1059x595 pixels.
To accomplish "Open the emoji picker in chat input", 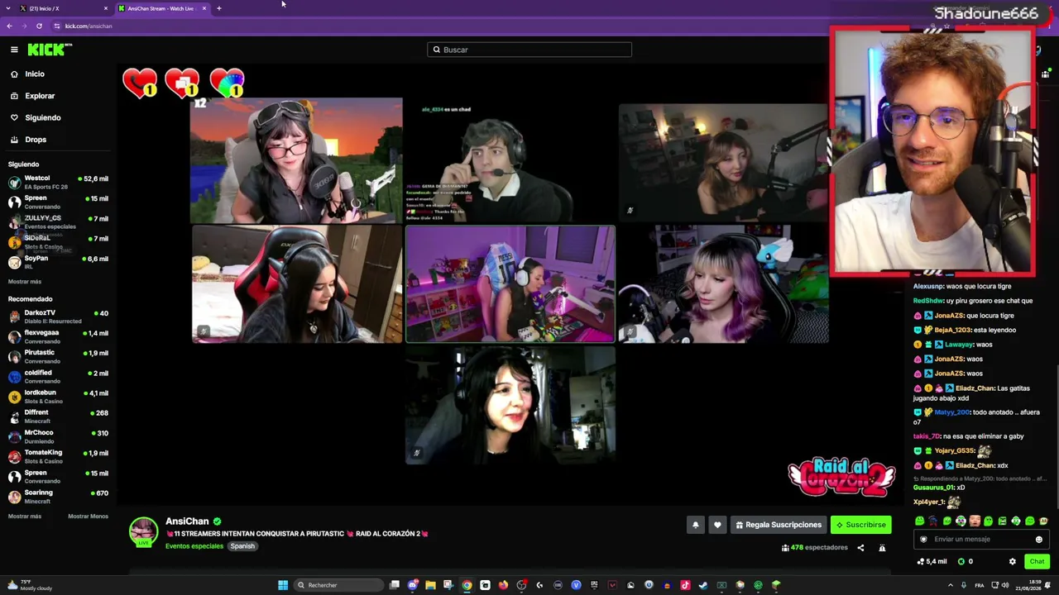I will coord(1039,540).
